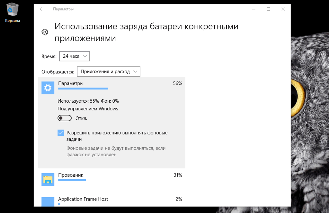The height and width of the screenshot is (213, 329).
Task: Click the back arrow in Параметры window
Action: point(41,9)
